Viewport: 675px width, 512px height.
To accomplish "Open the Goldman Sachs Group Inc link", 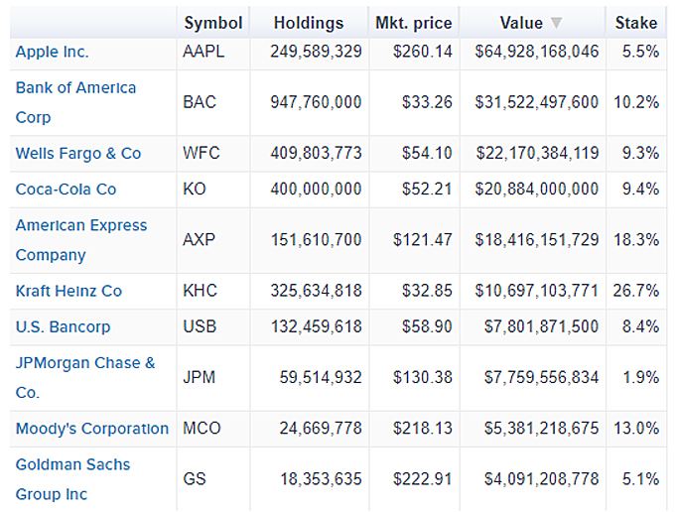I will [x=72, y=479].
